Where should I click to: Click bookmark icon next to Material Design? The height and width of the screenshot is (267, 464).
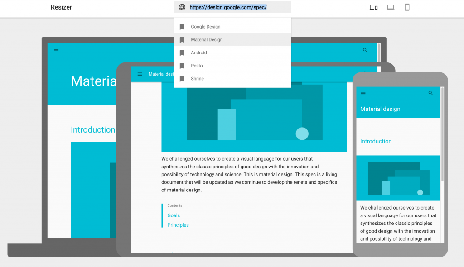click(182, 40)
